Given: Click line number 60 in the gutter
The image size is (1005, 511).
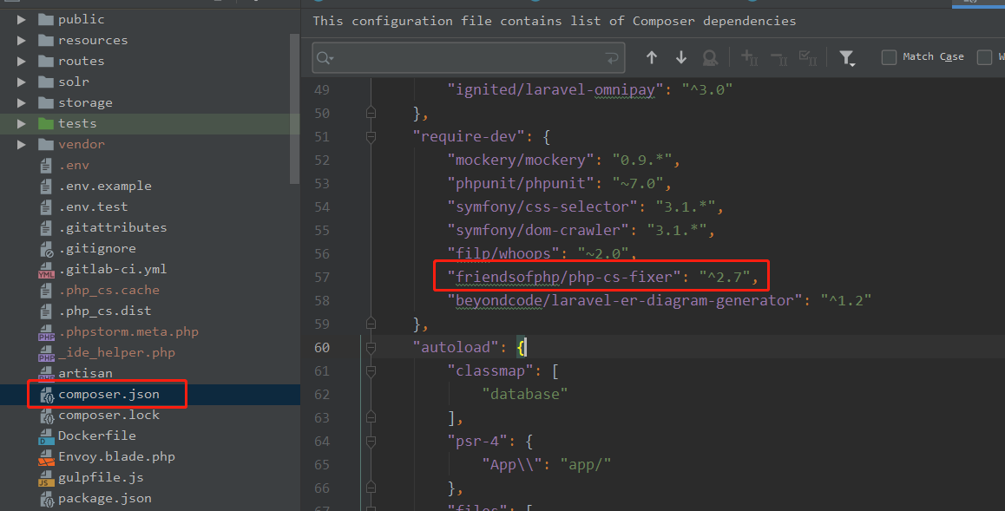Looking at the screenshot, I should tap(322, 348).
